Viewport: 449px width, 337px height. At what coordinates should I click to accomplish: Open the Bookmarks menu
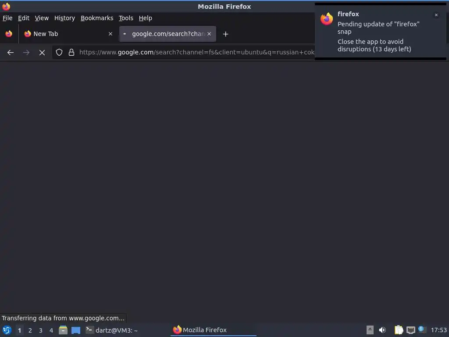(x=97, y=18)
